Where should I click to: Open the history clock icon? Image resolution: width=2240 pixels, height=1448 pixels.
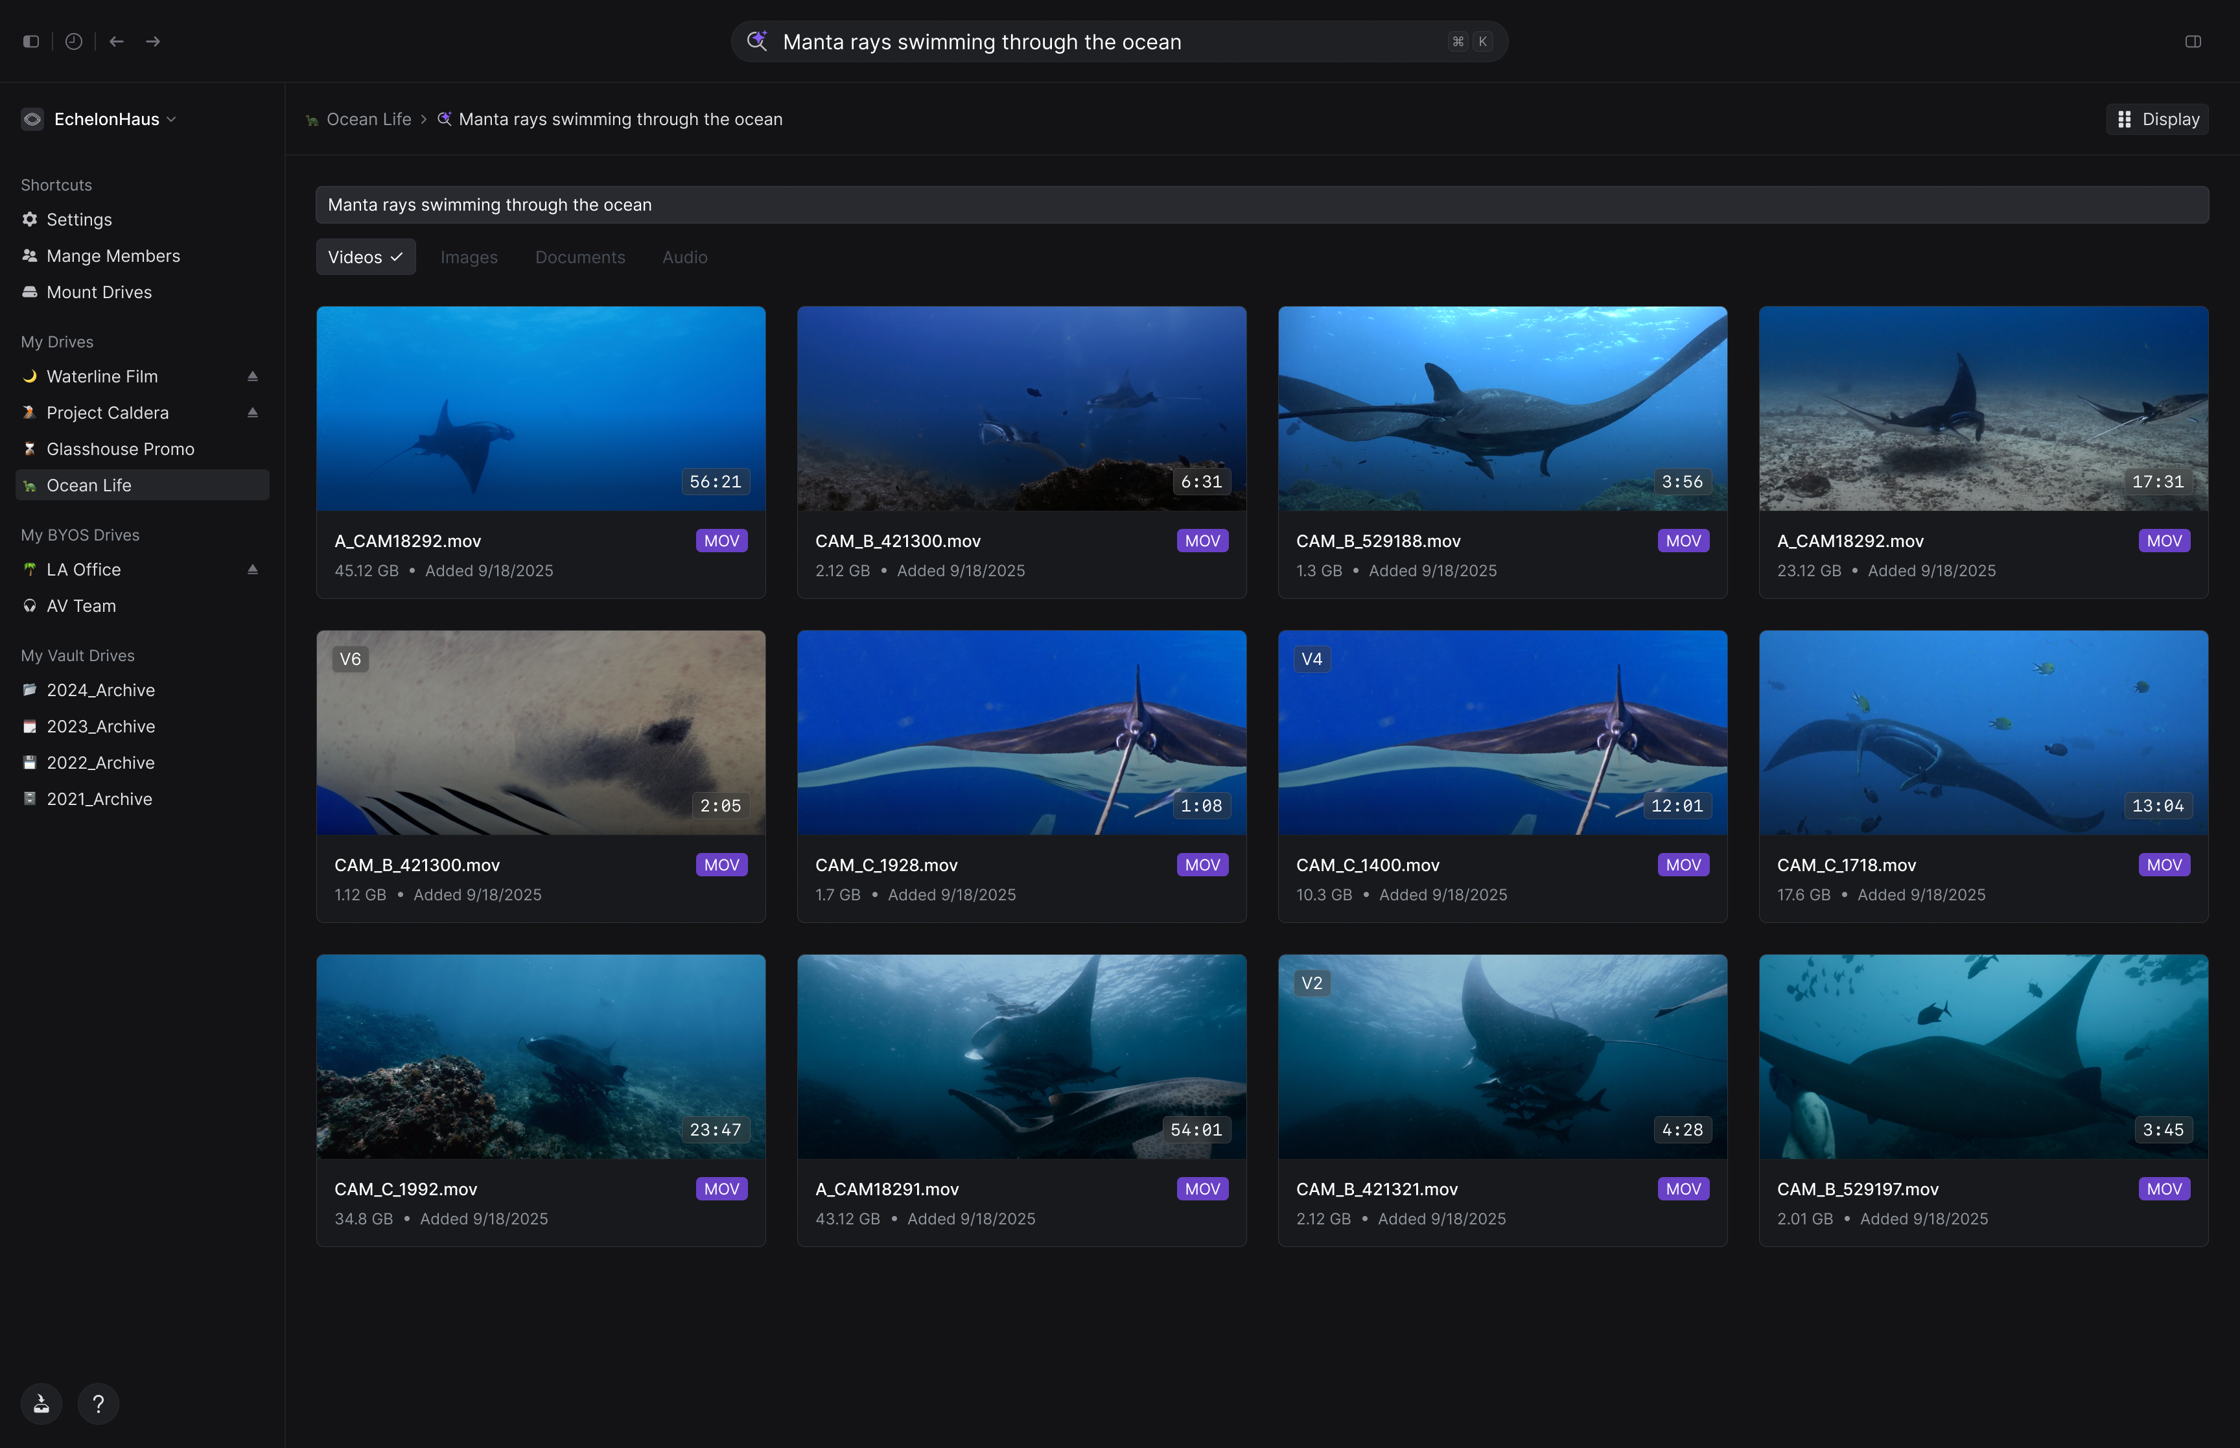point(73,41)
